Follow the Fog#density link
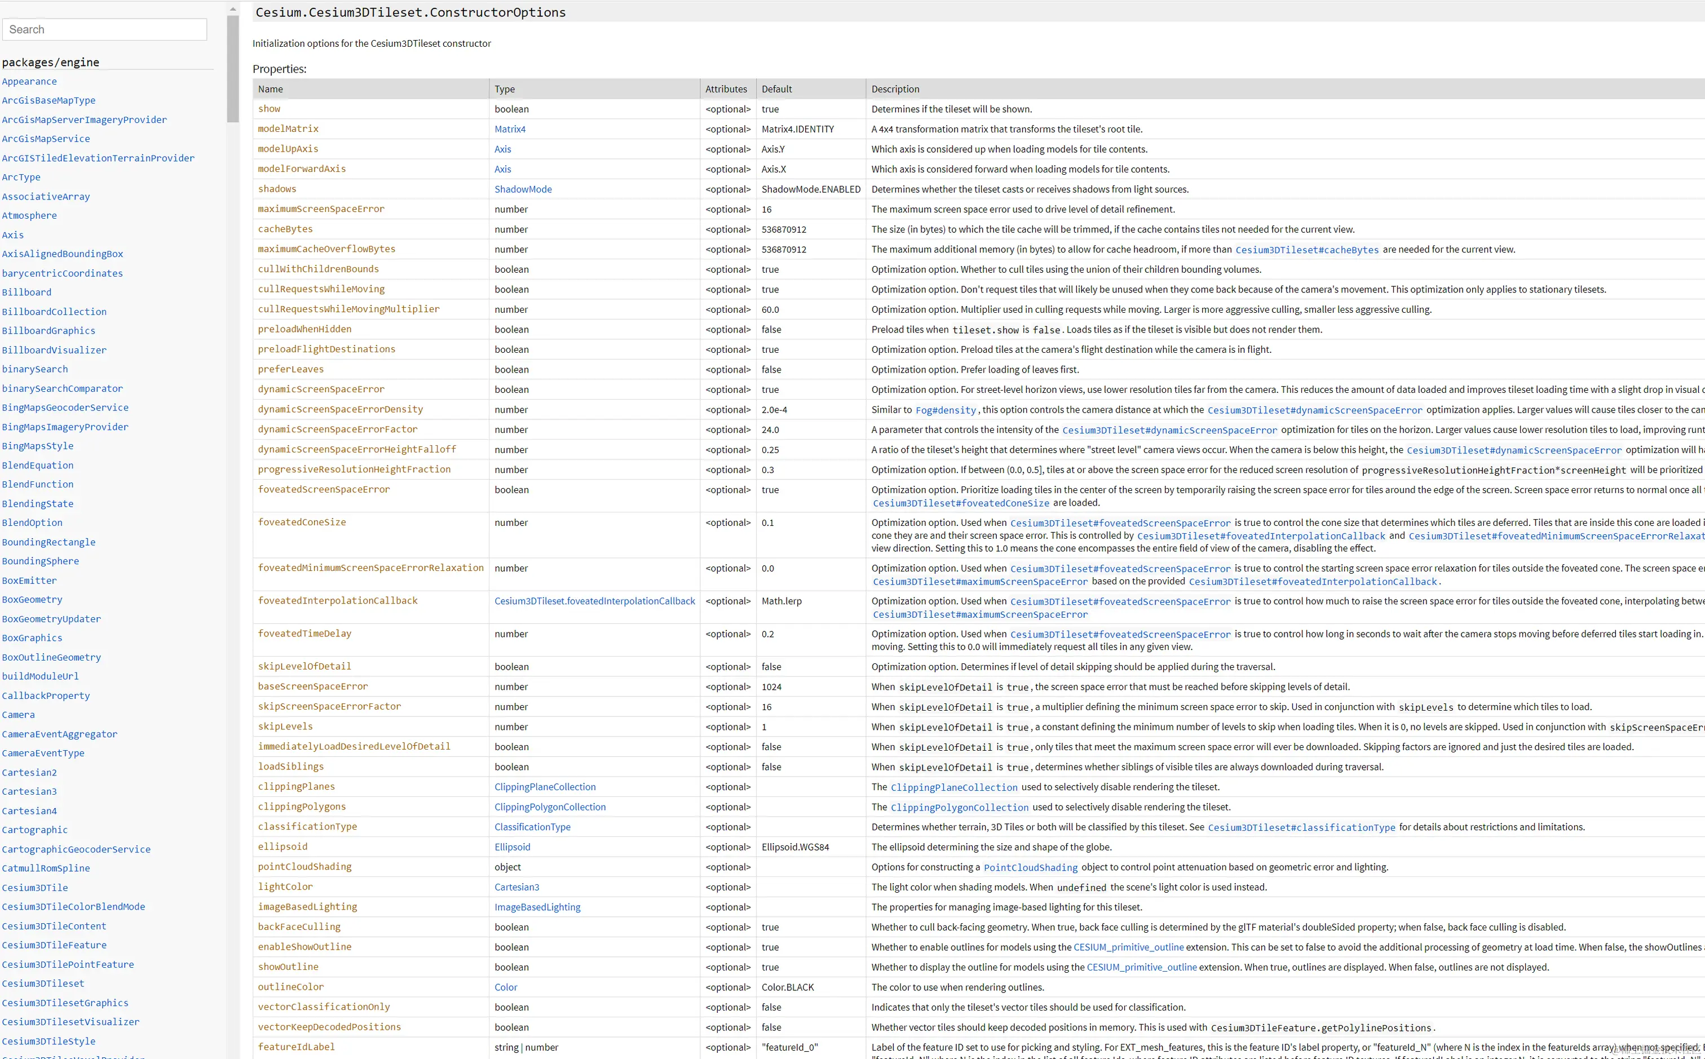The image size is (1705, 1059). (945, 410)
